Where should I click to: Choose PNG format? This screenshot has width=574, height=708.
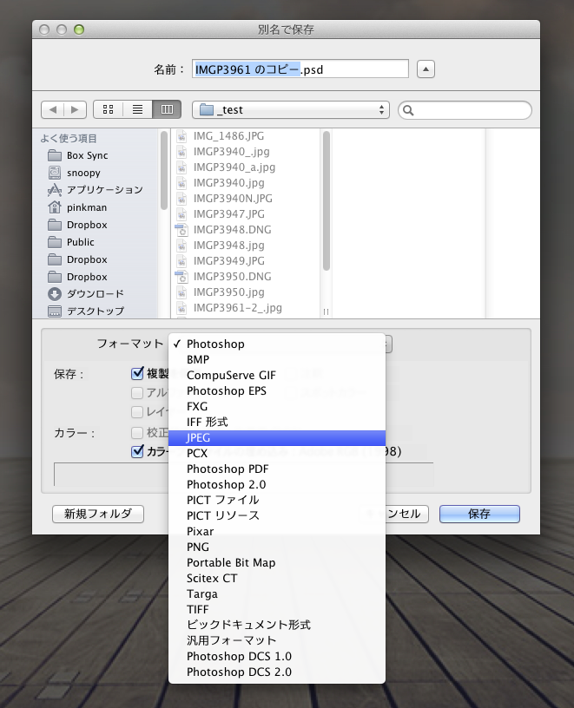(277, 547)
